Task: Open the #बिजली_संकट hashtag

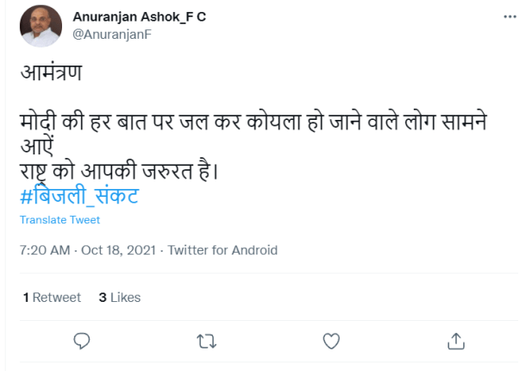Action: pos(79,197)
